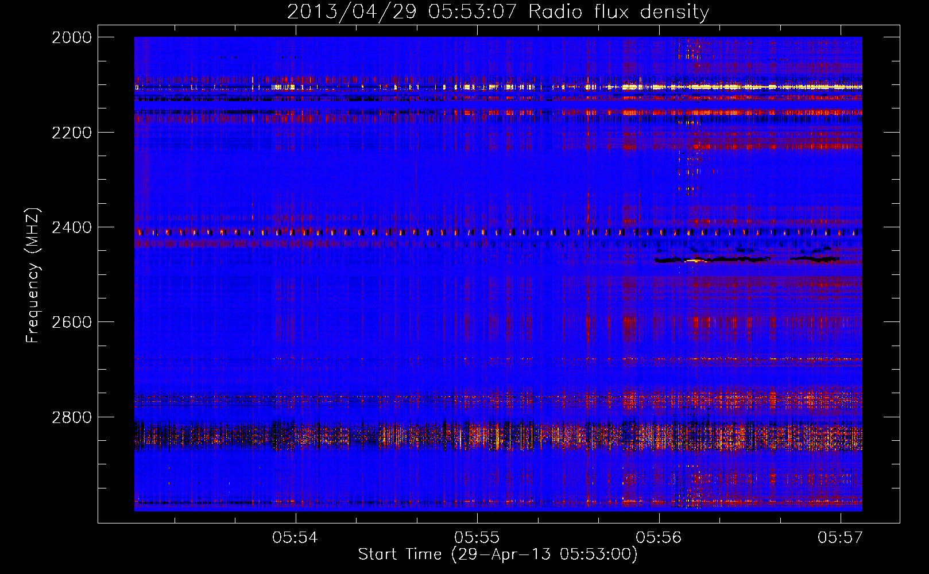
Task: Click the 2600 frequency axis label
Action: 71,322
